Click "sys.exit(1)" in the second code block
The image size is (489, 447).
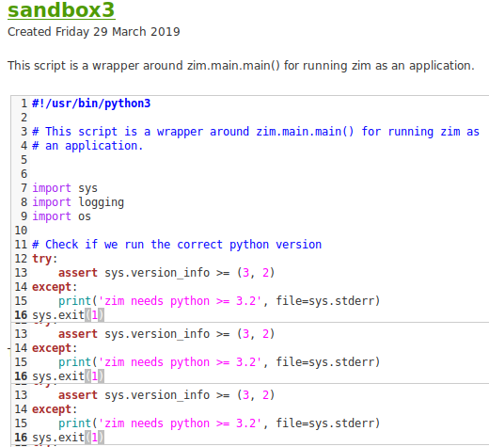click(68, 376)
